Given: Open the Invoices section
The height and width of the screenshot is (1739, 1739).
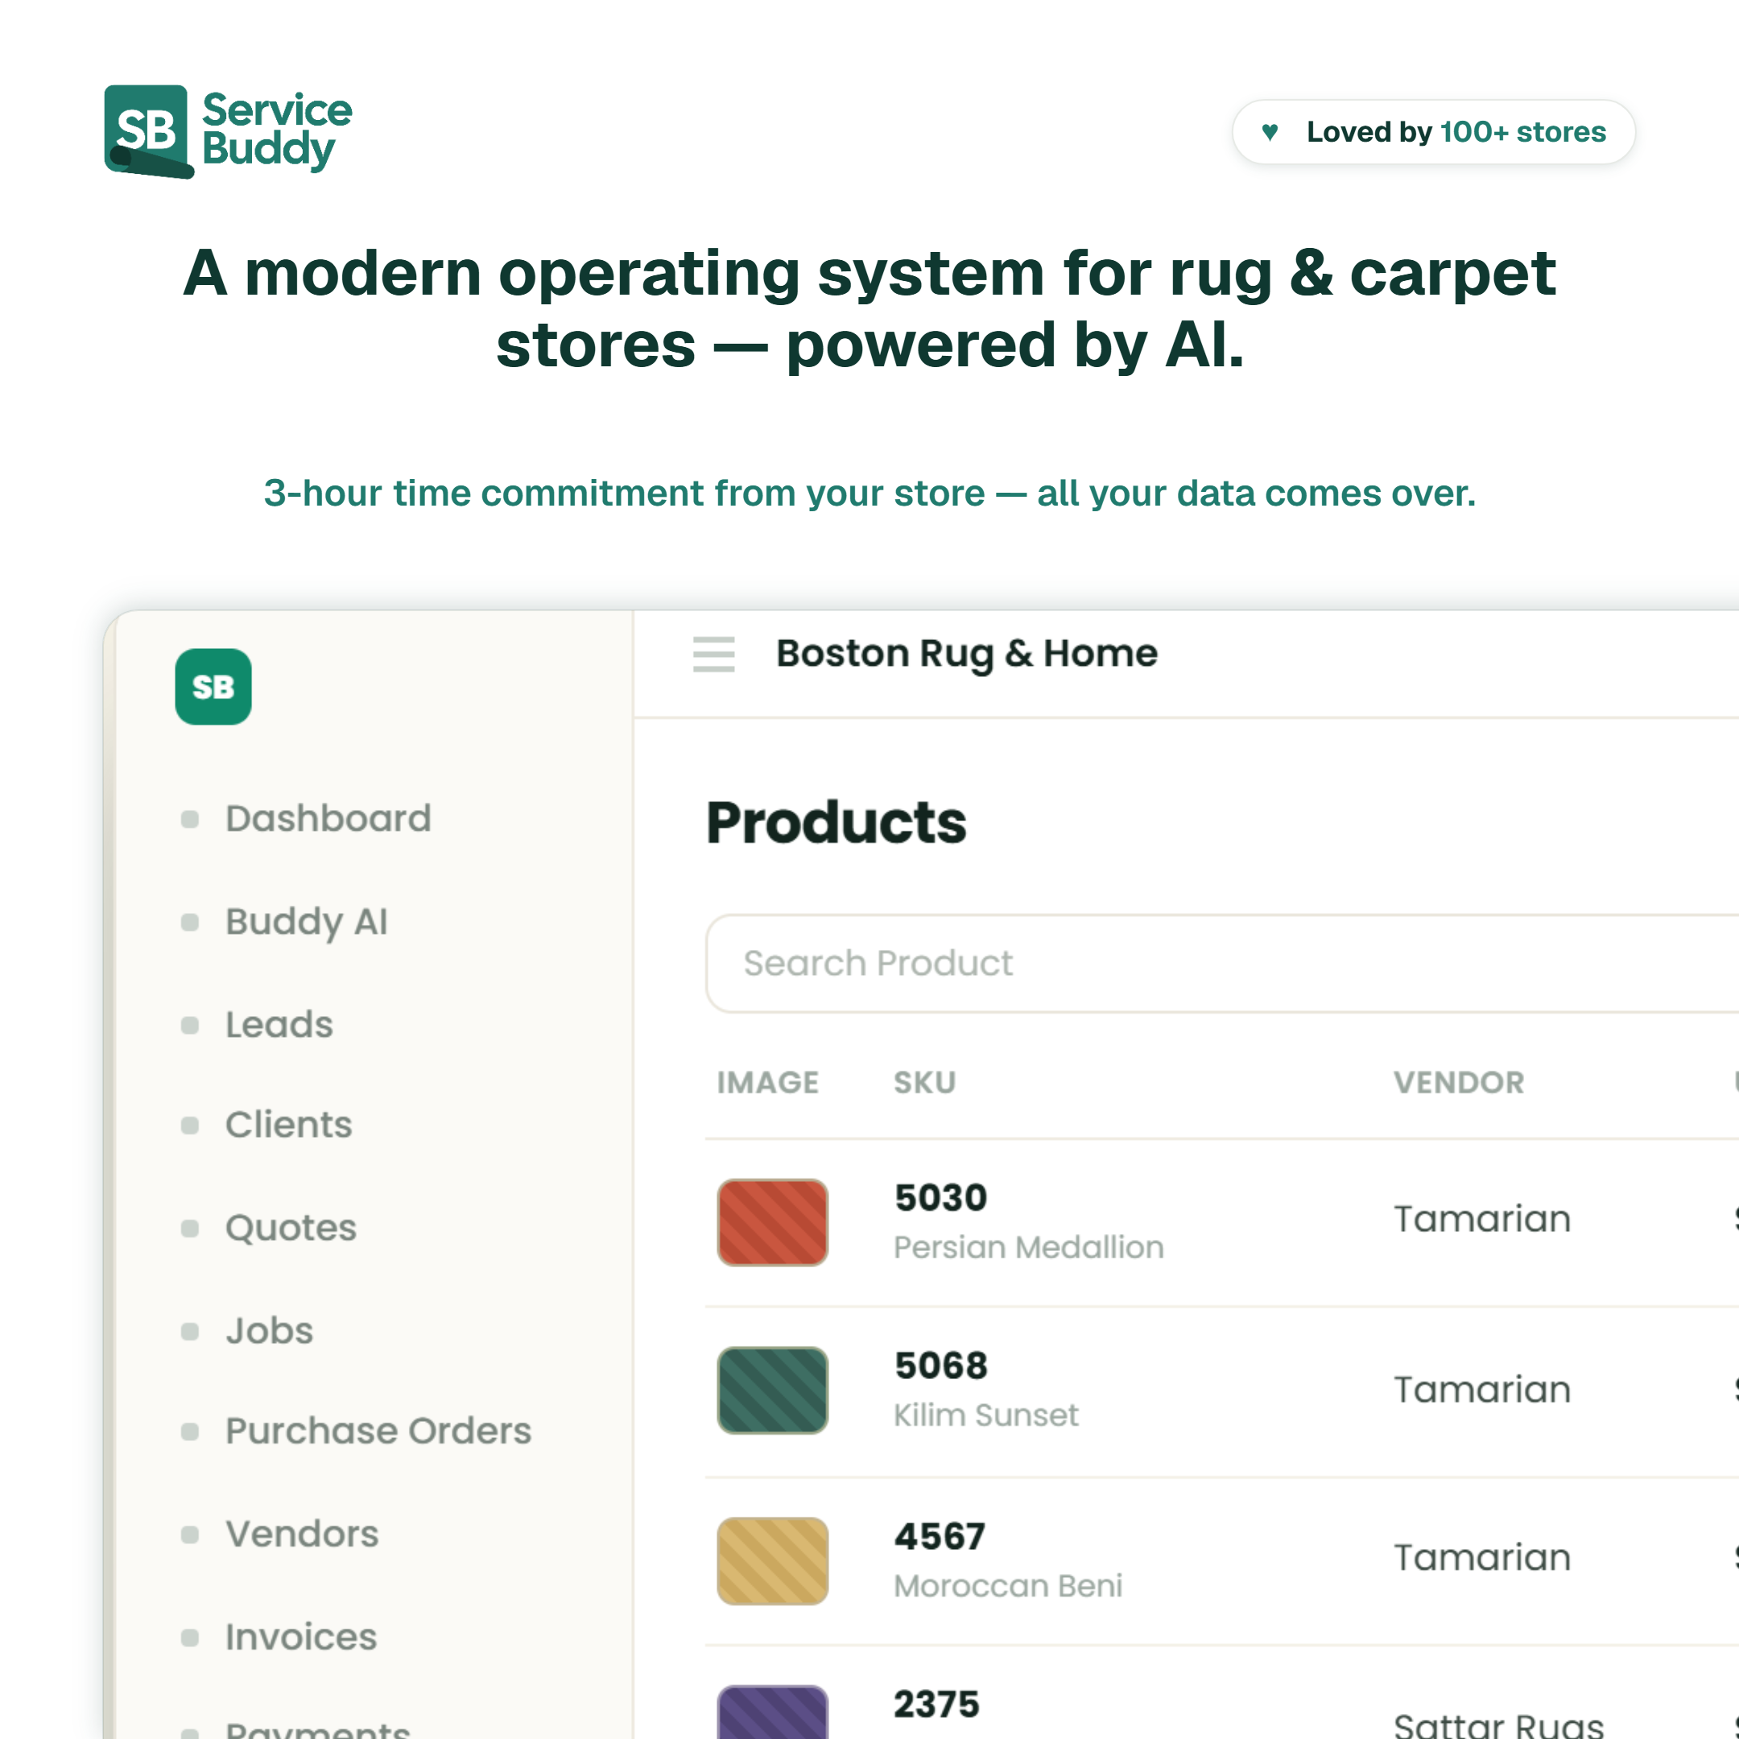Looking at the screenshot, I should 300,1638.
